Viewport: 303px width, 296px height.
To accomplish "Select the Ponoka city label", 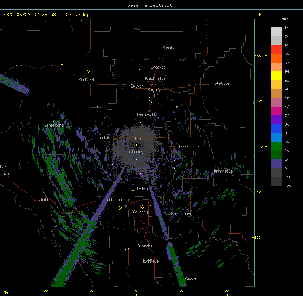I will pos(169,48).
